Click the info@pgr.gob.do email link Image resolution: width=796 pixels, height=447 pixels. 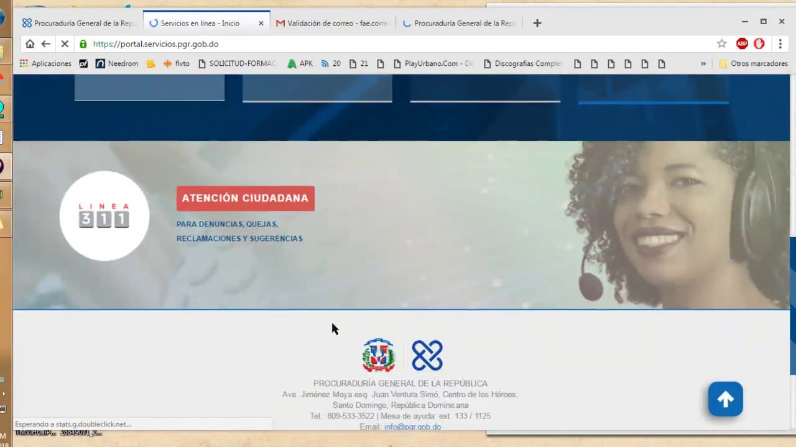click(x=412, y=427)
